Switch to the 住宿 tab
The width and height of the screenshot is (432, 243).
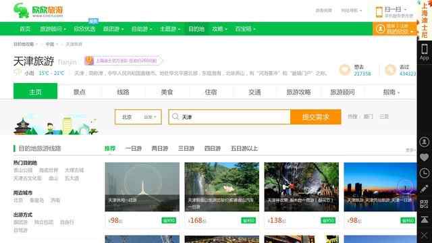(x=211, y=92)
